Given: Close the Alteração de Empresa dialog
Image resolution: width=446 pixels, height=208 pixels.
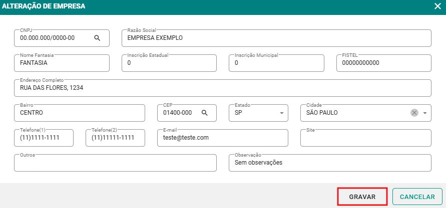Looking at the screenshot, I should (437, 6).
